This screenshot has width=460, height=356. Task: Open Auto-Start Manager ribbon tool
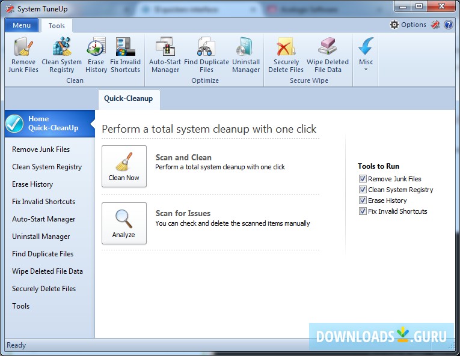pos(165,55)
